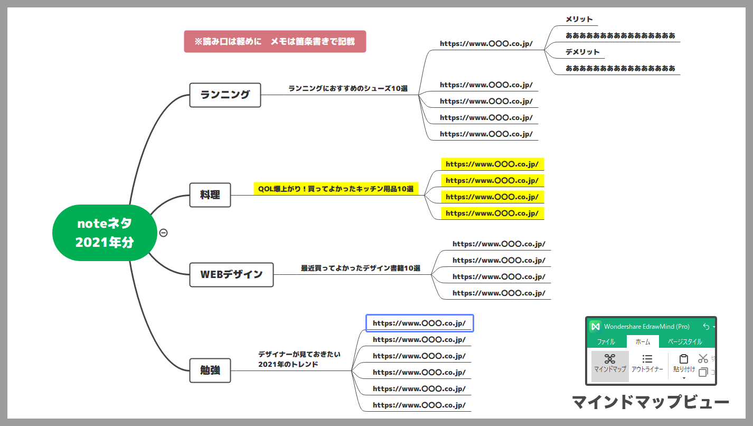Select the yellow QOL爆上がり subtopic
Image resolution: width=753 pixels, height=426 pixels.
tap(336, 189)
